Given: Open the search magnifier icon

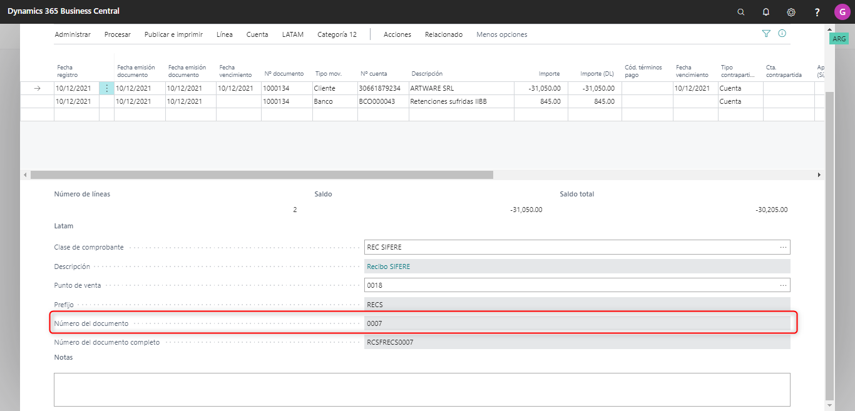Looking at the screenshot, I should [741, 12].
